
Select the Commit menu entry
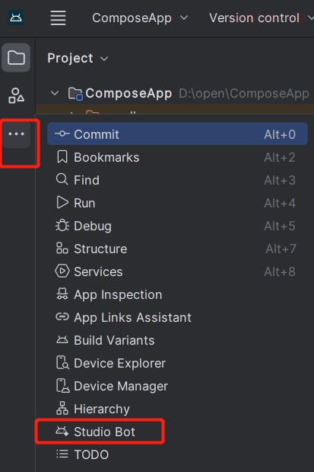[177, 134]
